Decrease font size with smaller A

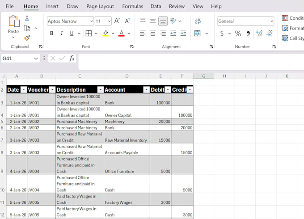click(127, 21)
